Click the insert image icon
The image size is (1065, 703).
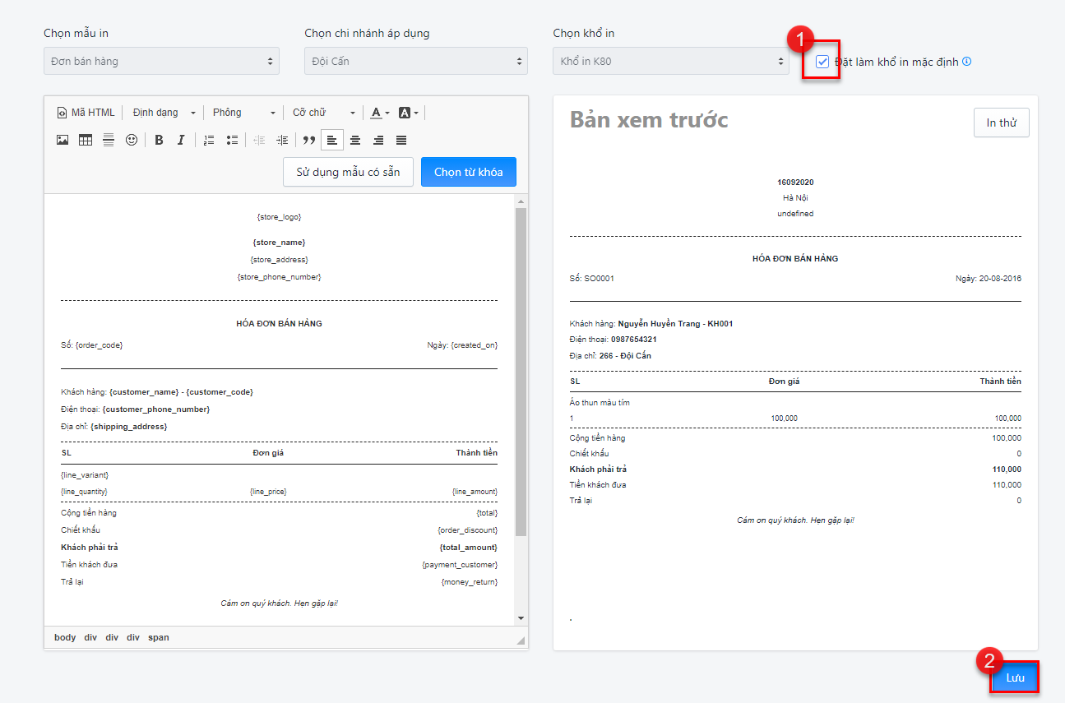pos(63,140)
